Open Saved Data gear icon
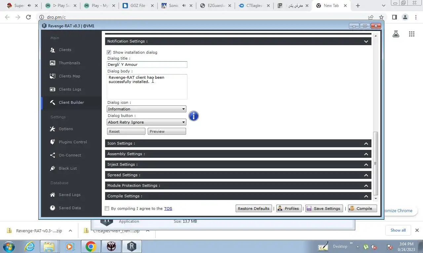 point(53,208)
